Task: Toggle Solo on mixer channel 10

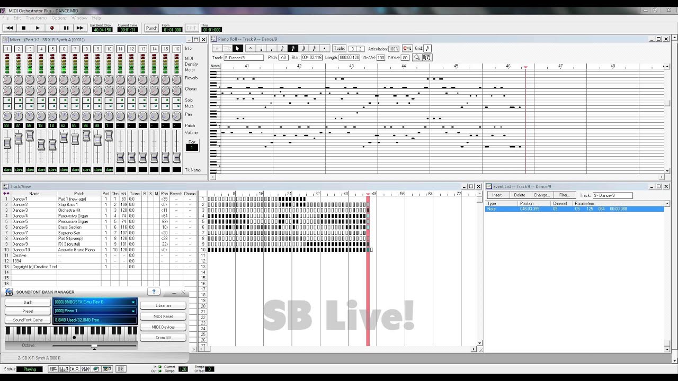Action: [109, 100]
